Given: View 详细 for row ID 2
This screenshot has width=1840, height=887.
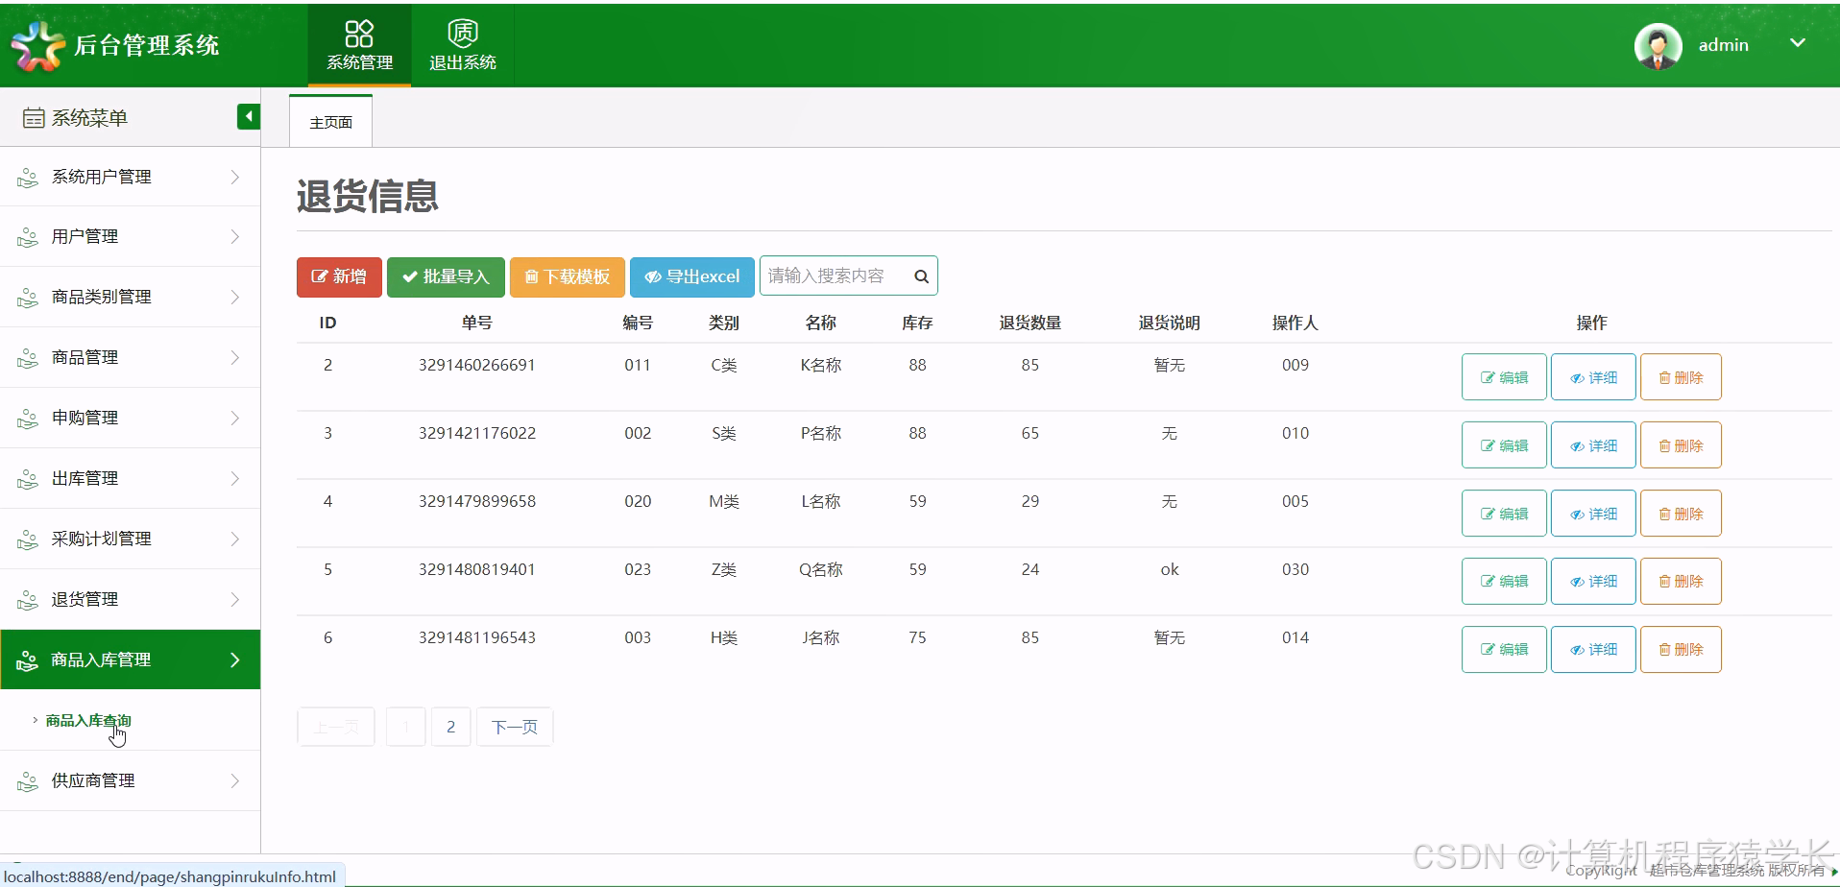Looking at the screenshot, I should click(1593, 377).
